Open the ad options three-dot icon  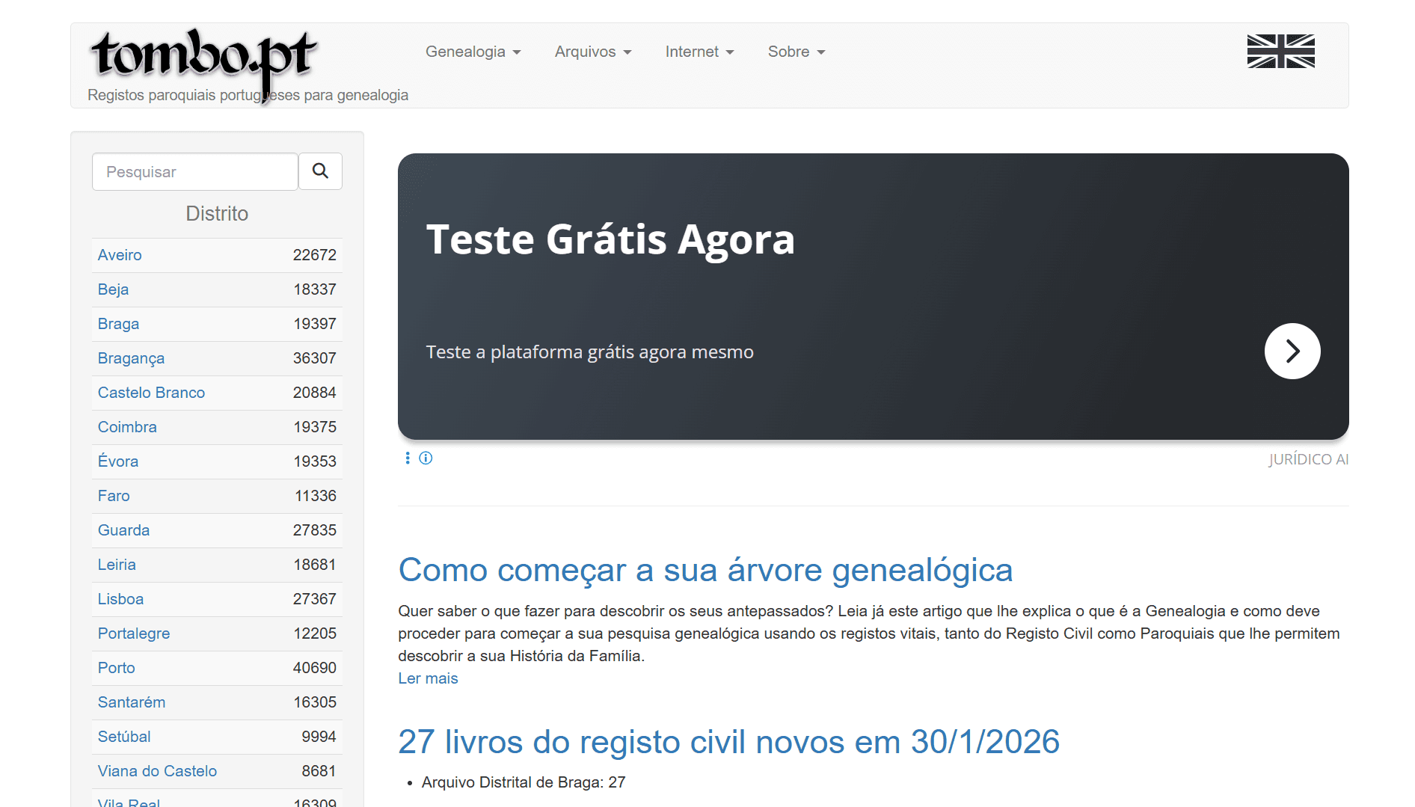408,458
